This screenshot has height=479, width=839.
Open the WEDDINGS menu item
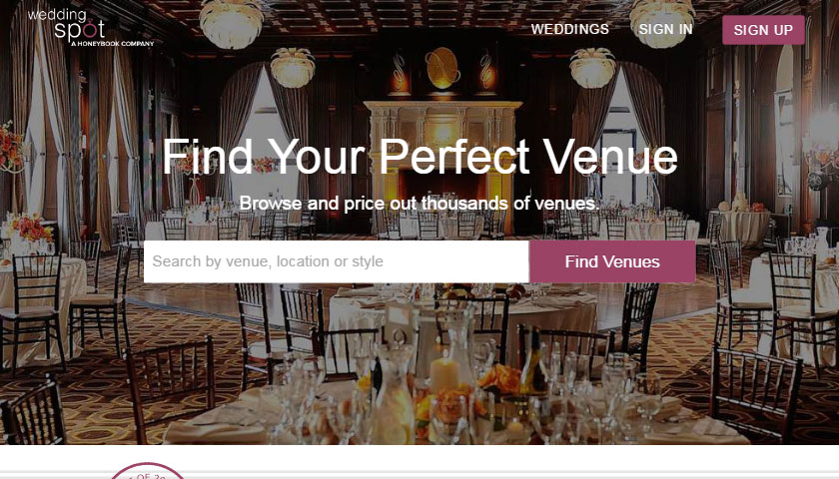coord(570,29)
